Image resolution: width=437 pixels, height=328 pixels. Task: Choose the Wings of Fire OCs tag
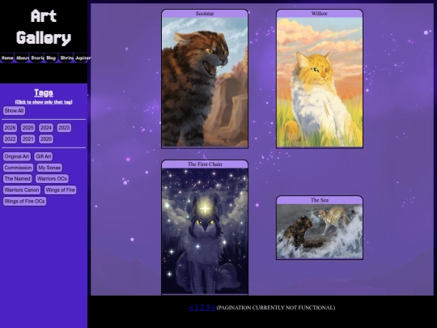(24, 201)
